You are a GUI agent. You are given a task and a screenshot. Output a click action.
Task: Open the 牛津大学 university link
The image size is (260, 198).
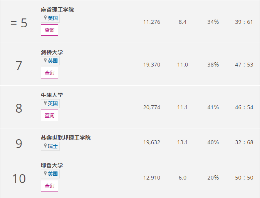pyautogui.click(x=52, y=95)
